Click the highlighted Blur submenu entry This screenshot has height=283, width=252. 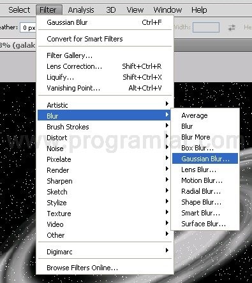click(104, 115)
